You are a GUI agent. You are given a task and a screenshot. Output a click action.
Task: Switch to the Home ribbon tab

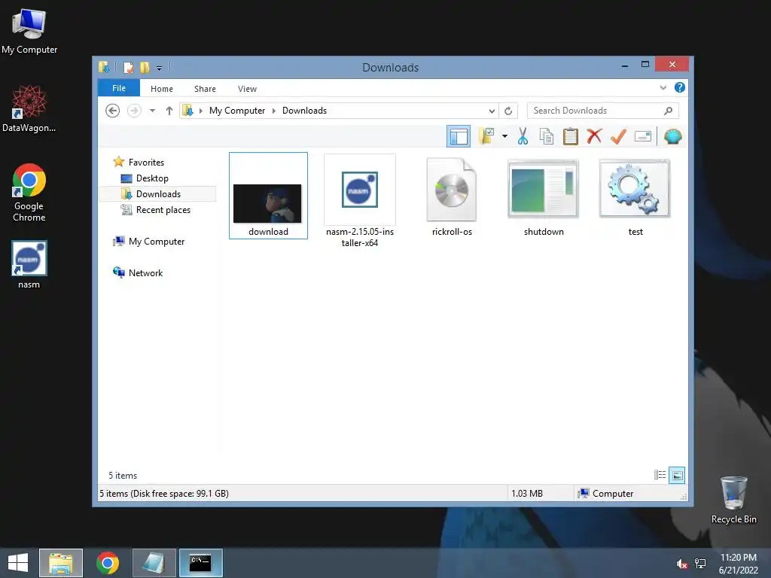click(162, 89)
